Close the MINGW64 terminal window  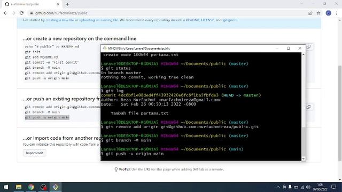(x=300, y=49)
